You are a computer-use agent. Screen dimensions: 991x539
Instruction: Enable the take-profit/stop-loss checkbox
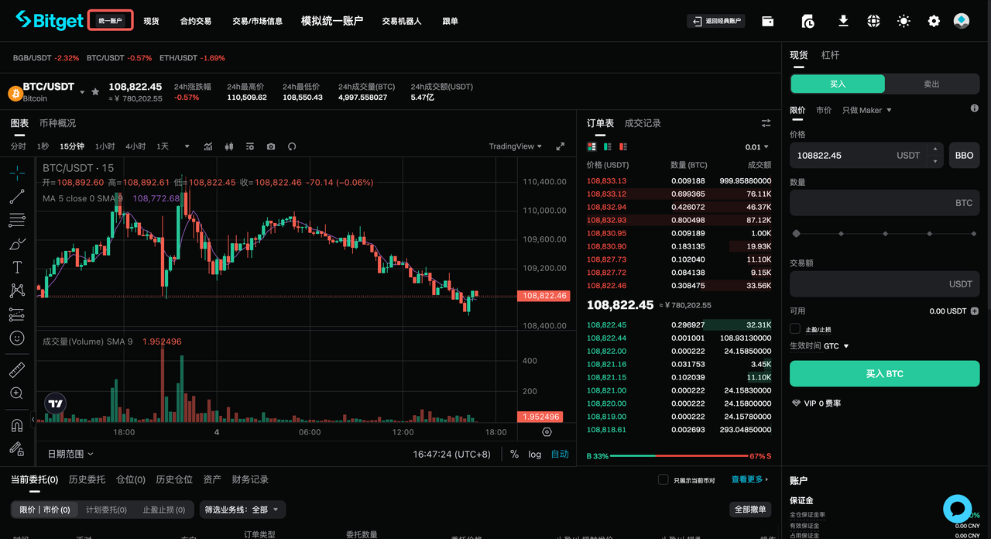pos(795,328)
